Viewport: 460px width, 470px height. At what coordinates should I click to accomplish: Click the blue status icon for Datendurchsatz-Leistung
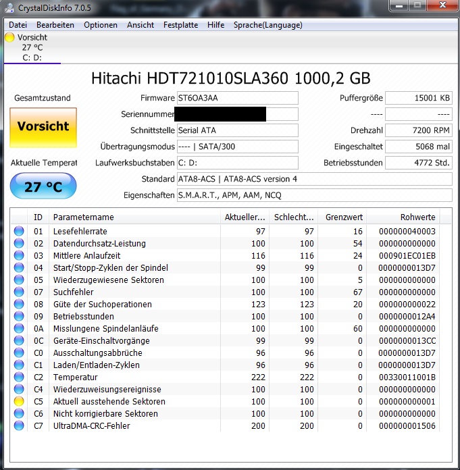tap(19, 243)
